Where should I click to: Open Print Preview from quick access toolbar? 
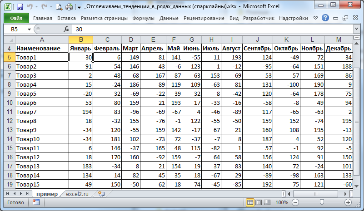coord(59,7)
